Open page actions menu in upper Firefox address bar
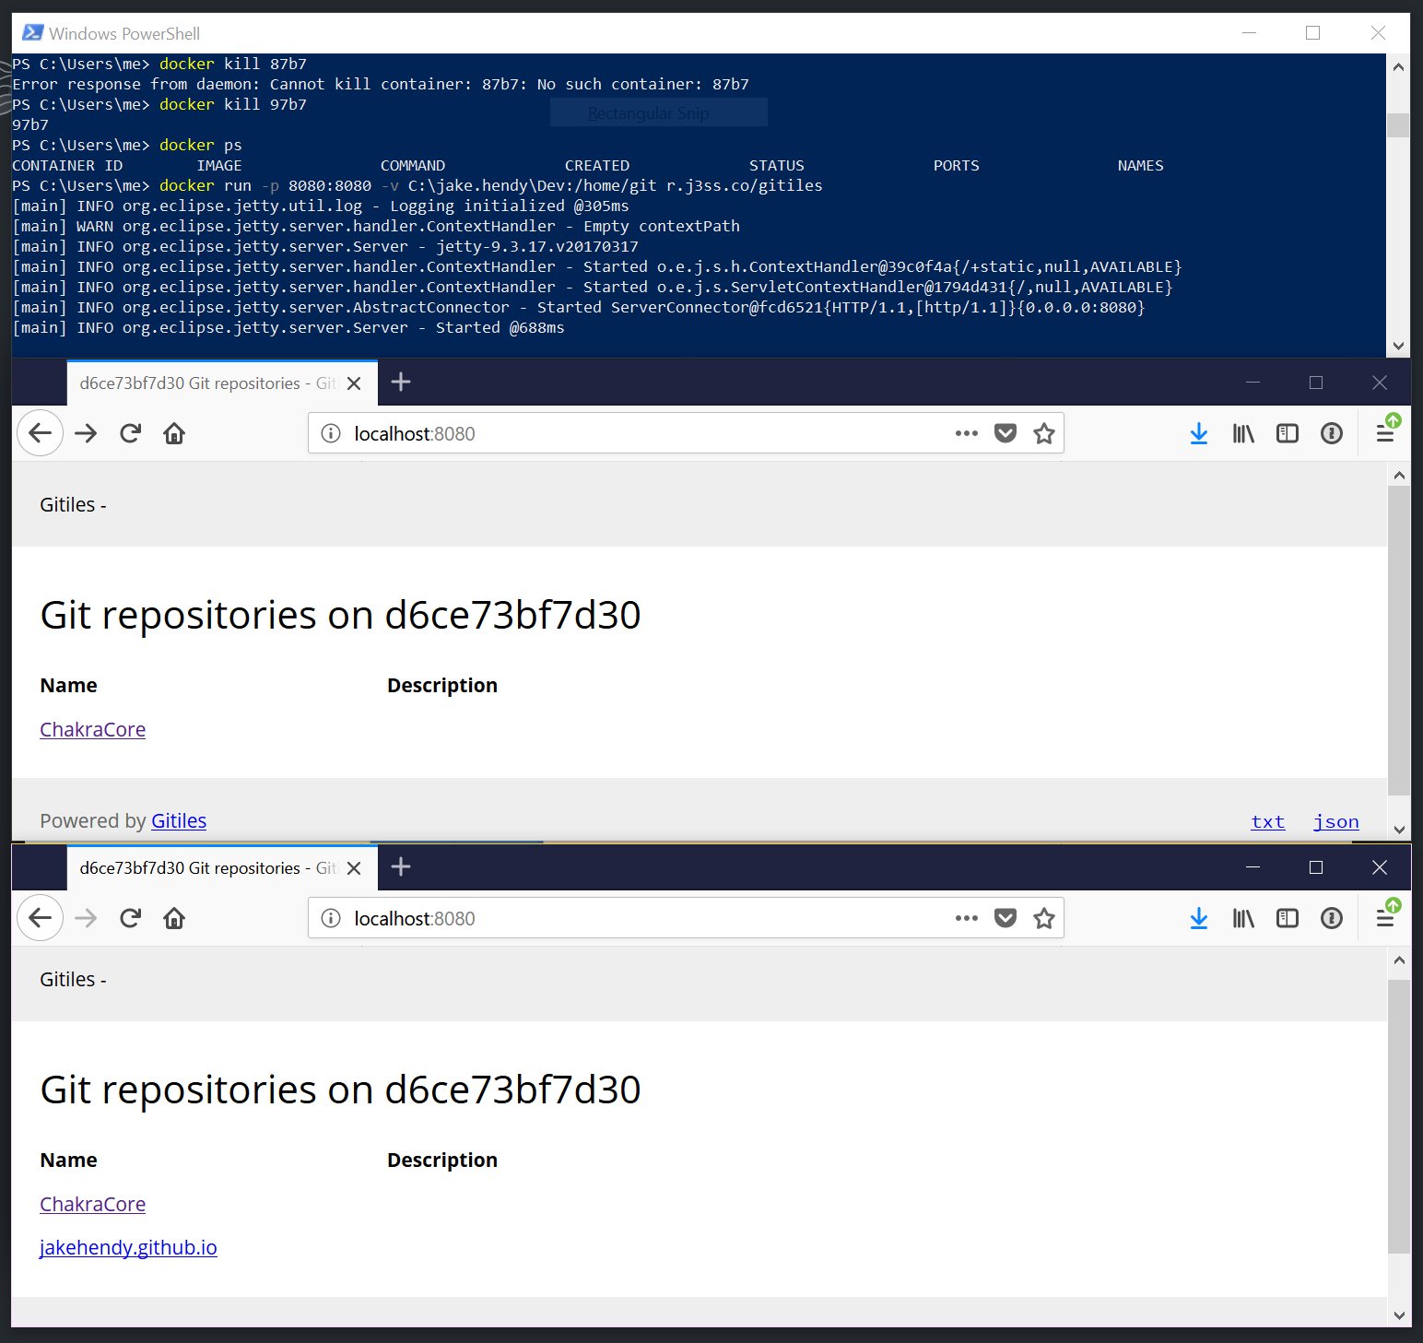Viewport: 1423px width, 1343px height. pyautogui.click(x=966, y=433)
